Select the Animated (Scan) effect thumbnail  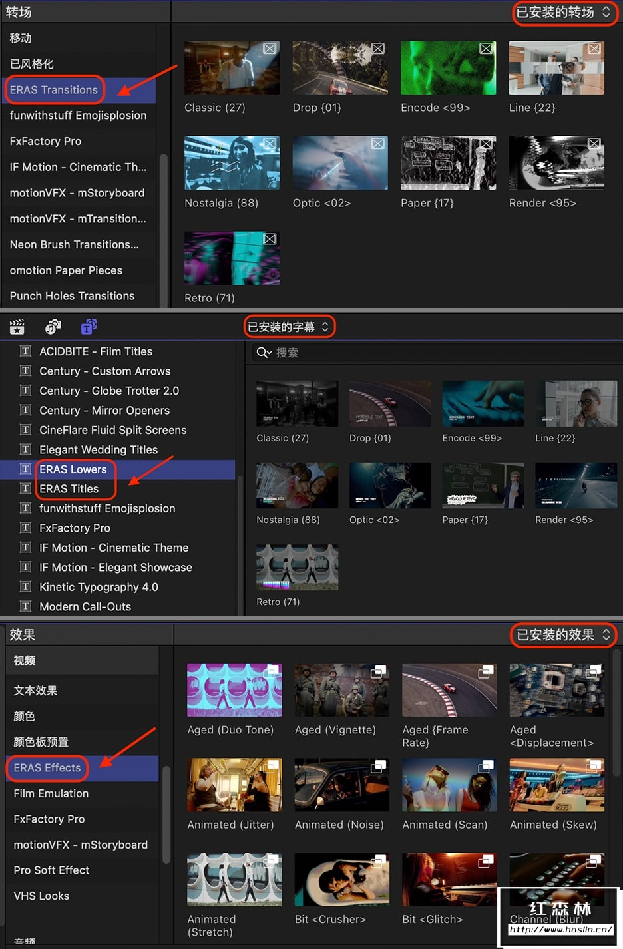click(449, 785)
